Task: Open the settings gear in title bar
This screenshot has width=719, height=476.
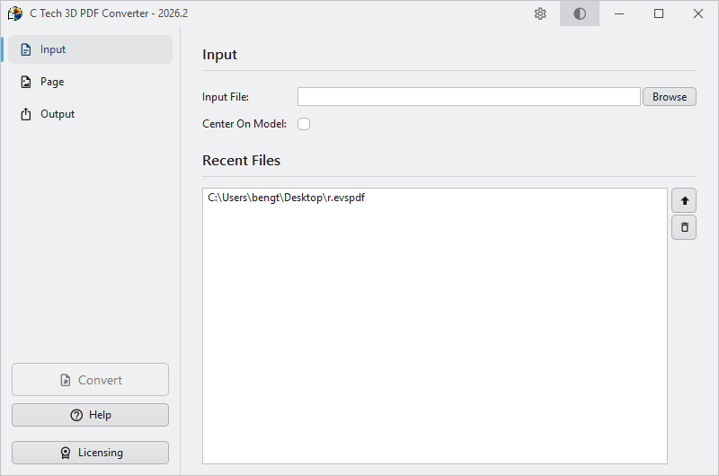Action: [x=540, y=13]
